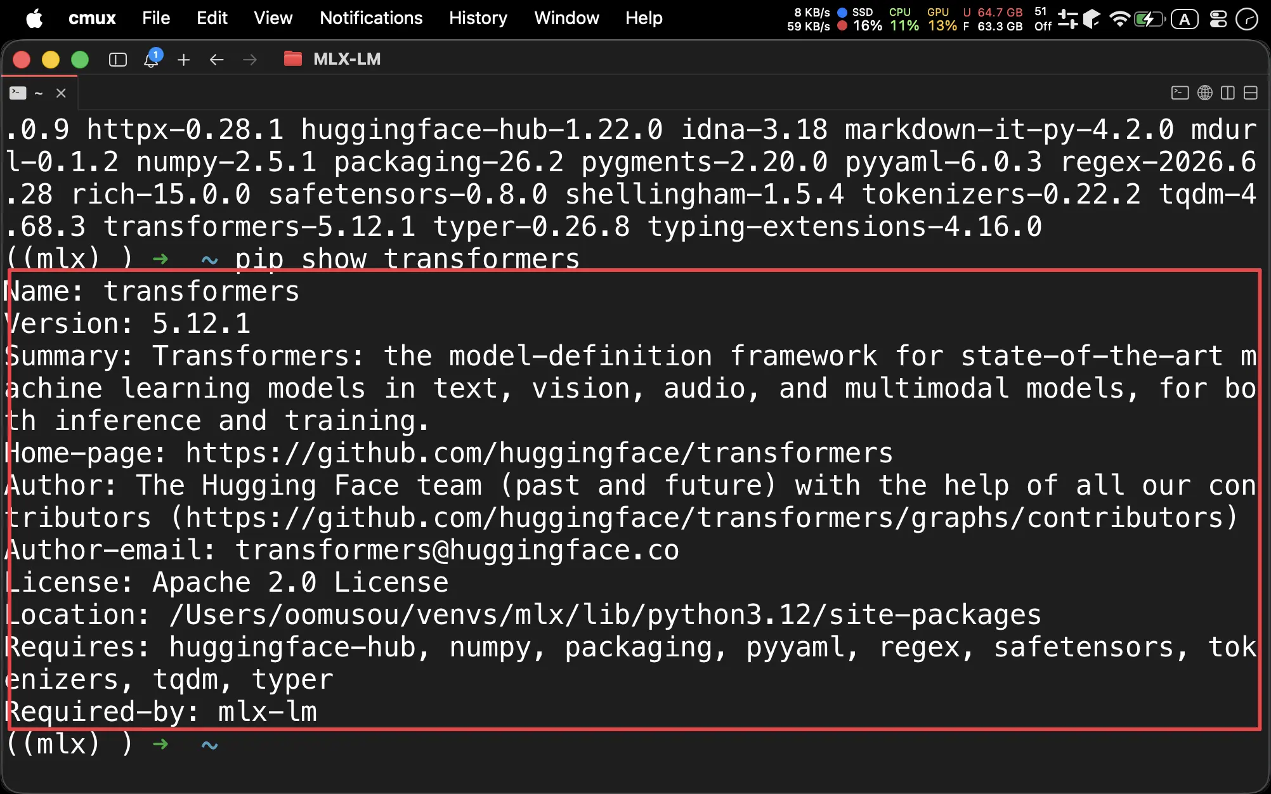The width and height of the screenshot is (1271, 794).
Task: Open the Apple menu
Action: 35,18
